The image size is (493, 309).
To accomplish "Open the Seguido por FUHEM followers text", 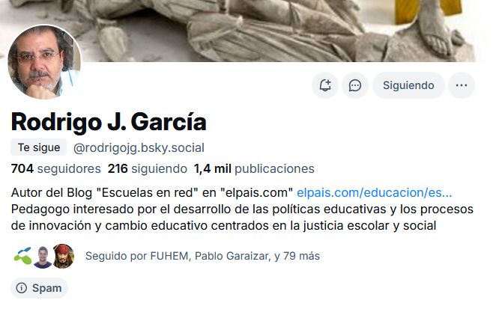I will pos(202,256).
